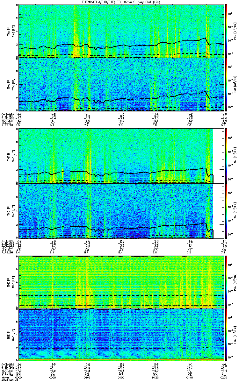Click the color bar beside THA B-perpendicular panel
Viewport: 239px width, 382px height.
pos(226,31)
